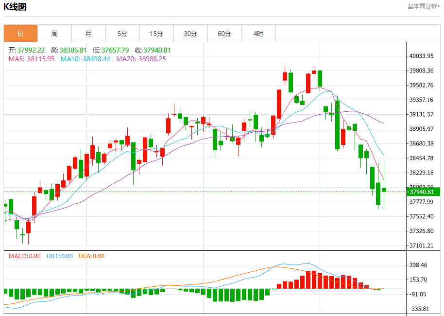This screenshot has height=316, width=444.
Task: Click the -335.81 MACD axis label
Action: [419, 309]
